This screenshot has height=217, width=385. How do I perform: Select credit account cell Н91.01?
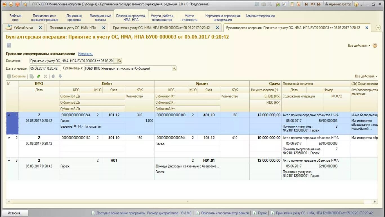click(209, 161)
